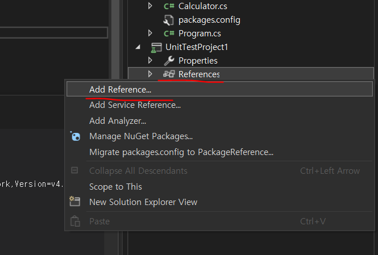Select Add Service Reference... menu entry
Viewport: 378px width, 255px height.
135,105
